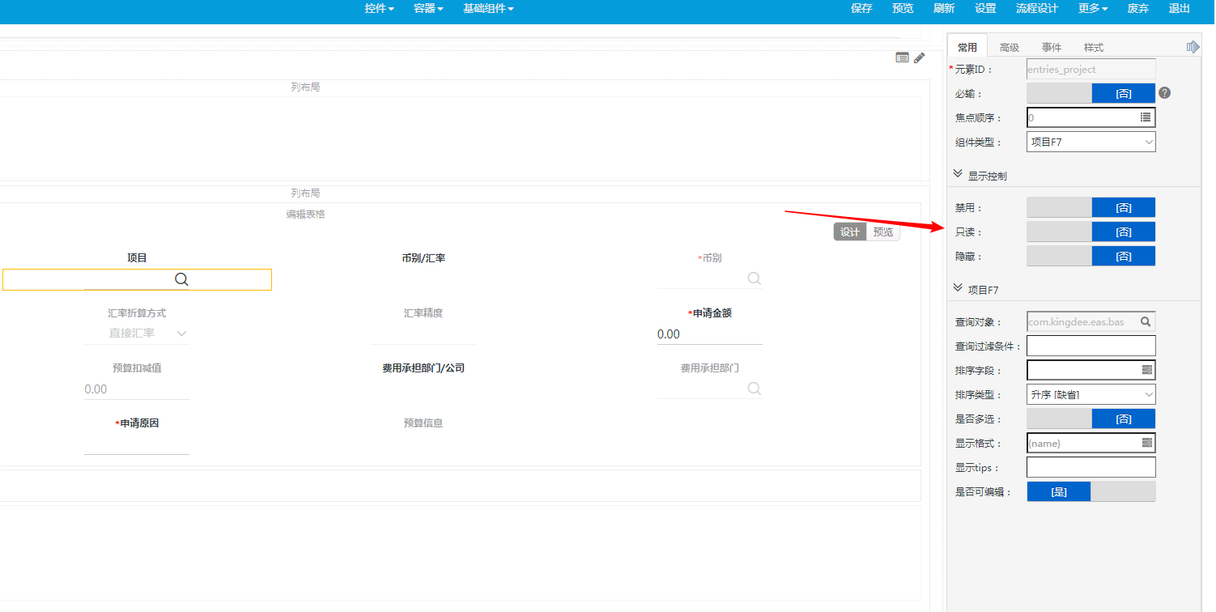Click 废弃 in the top bar
Image resolution: width=1216 pixels, height=612 pixels.
click(x=1138, y=8)
